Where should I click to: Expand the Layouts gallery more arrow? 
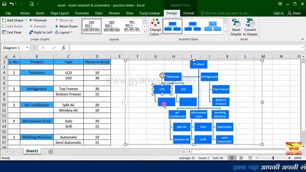pos(144,32)
